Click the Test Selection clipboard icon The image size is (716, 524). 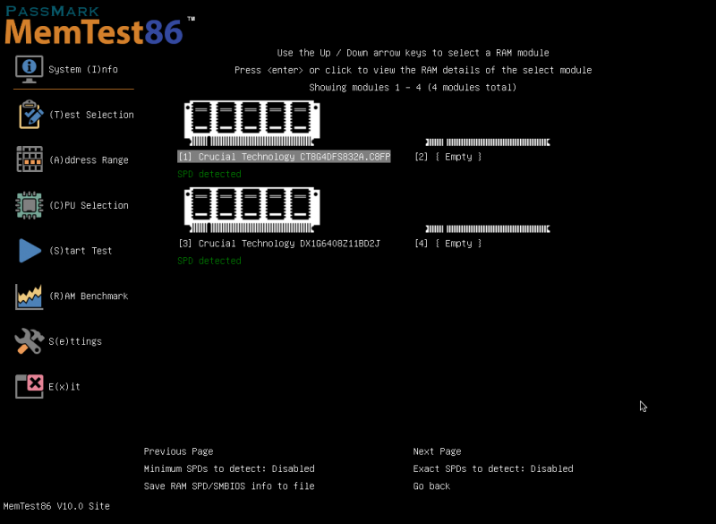30,115
